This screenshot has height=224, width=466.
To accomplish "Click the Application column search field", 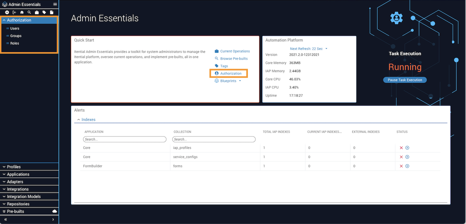I will pyautogui.click(x=125, y=139).
